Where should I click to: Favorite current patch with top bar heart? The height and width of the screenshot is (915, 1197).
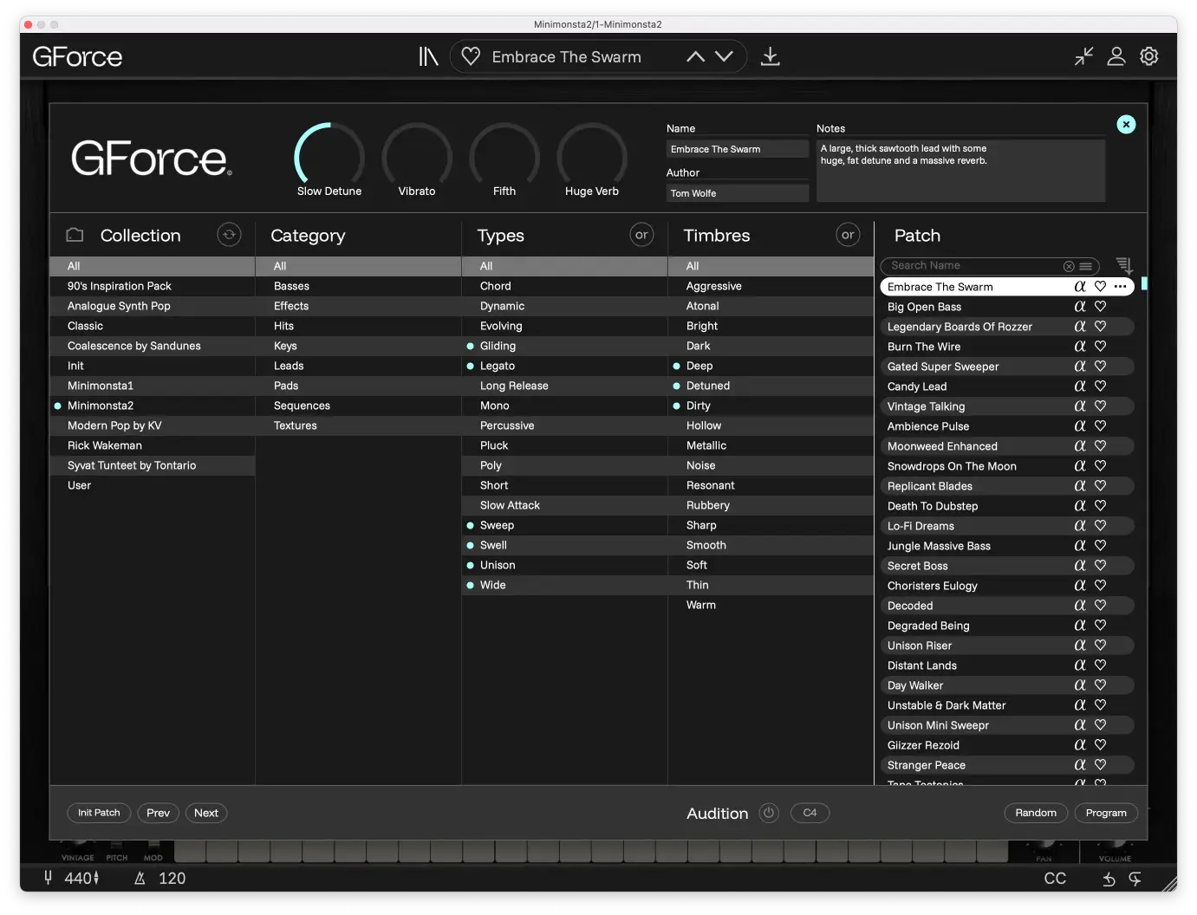point(471,56)
